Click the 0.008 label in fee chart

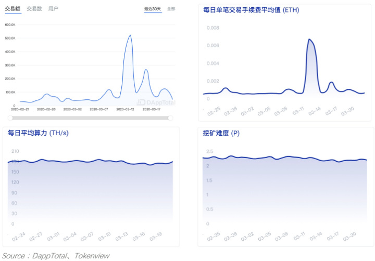(213, 28)
